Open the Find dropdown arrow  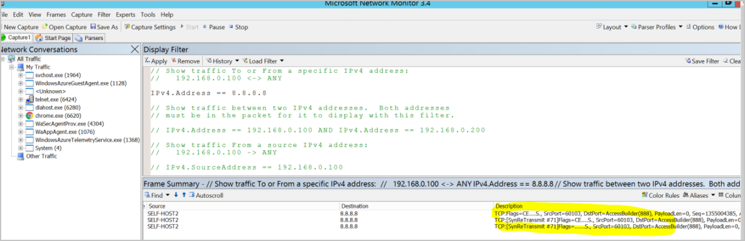168,195
